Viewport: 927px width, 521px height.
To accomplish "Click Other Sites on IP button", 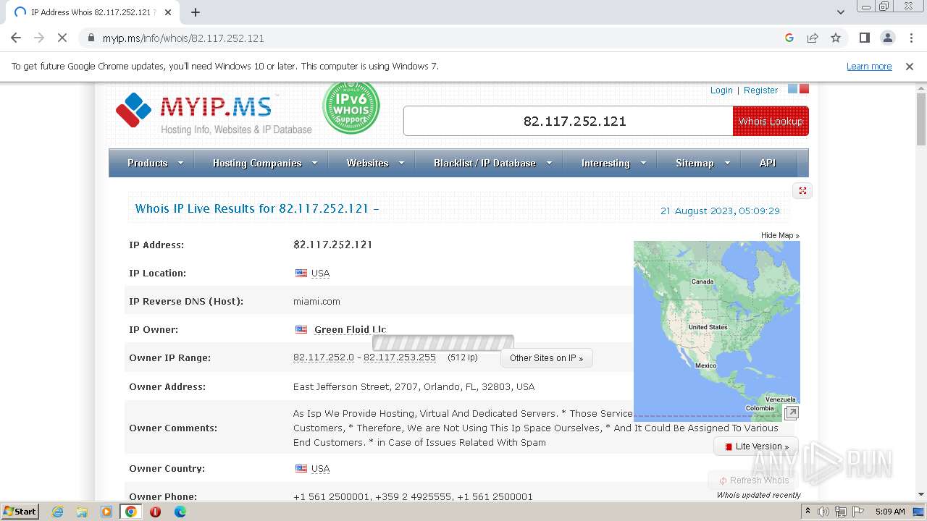I will pos(547,358).
